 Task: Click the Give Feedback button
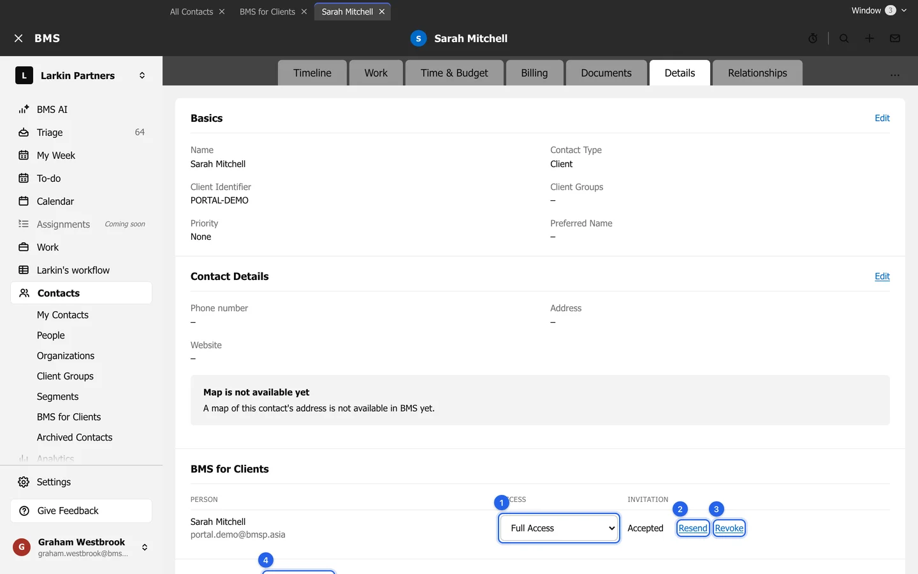click(x=82, y=511)
